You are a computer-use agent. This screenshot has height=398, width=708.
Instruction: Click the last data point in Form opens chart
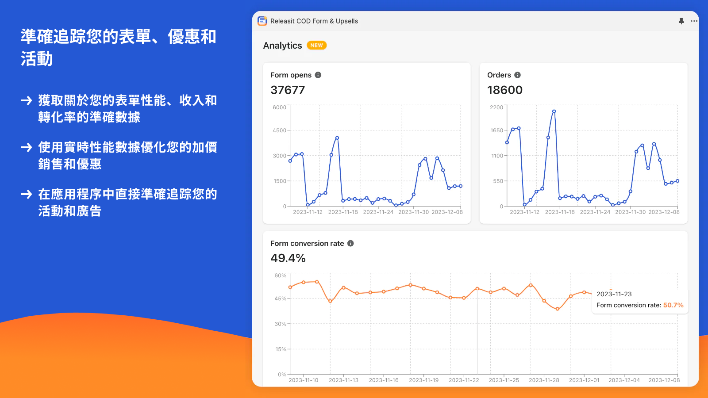coord(461,186)
